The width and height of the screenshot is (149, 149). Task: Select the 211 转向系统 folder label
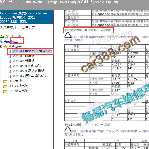click(x=18, y=91)
